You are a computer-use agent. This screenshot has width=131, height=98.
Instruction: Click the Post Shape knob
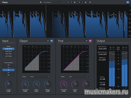coord(75,84)
